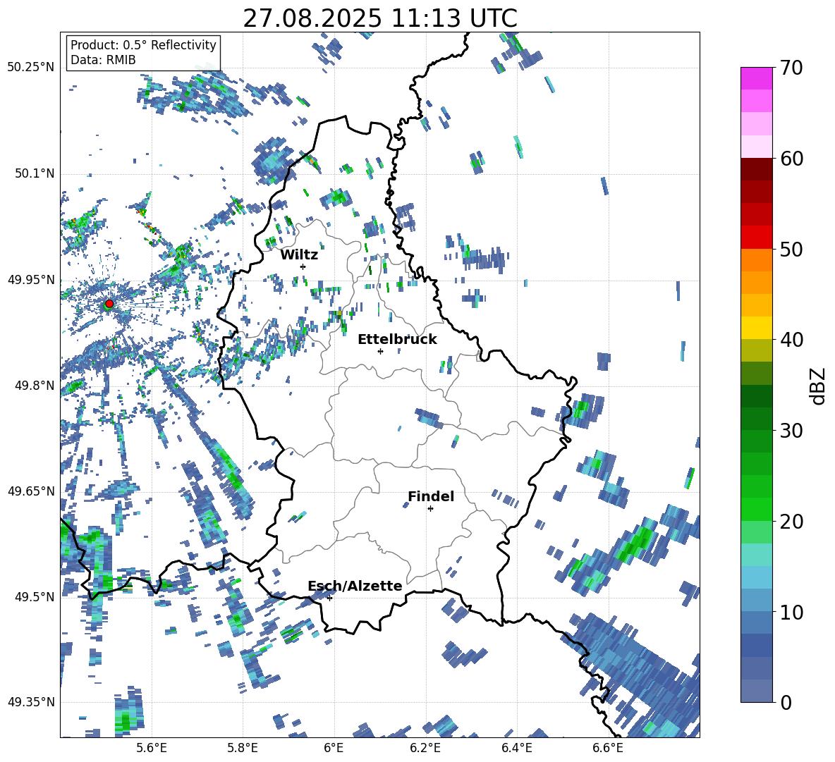Click the 5.6°E longitude label
Viewport: 835px width, 762px height.
pos(152,748)
